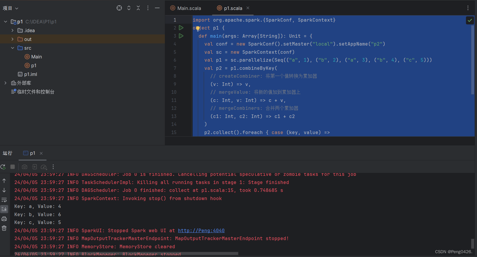The height and width of the screenshot is (257, 477).
Task: Collapse all project tree nodes
Action: click(x=138, y=8)
